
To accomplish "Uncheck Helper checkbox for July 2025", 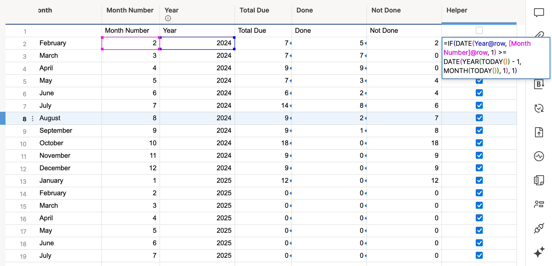I will click(479, 255).
